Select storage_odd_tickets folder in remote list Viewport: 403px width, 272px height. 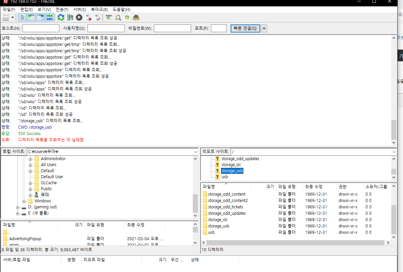(x=226, y=207)
